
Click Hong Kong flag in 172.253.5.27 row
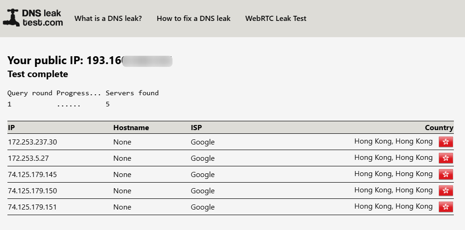tap(446, 158)
